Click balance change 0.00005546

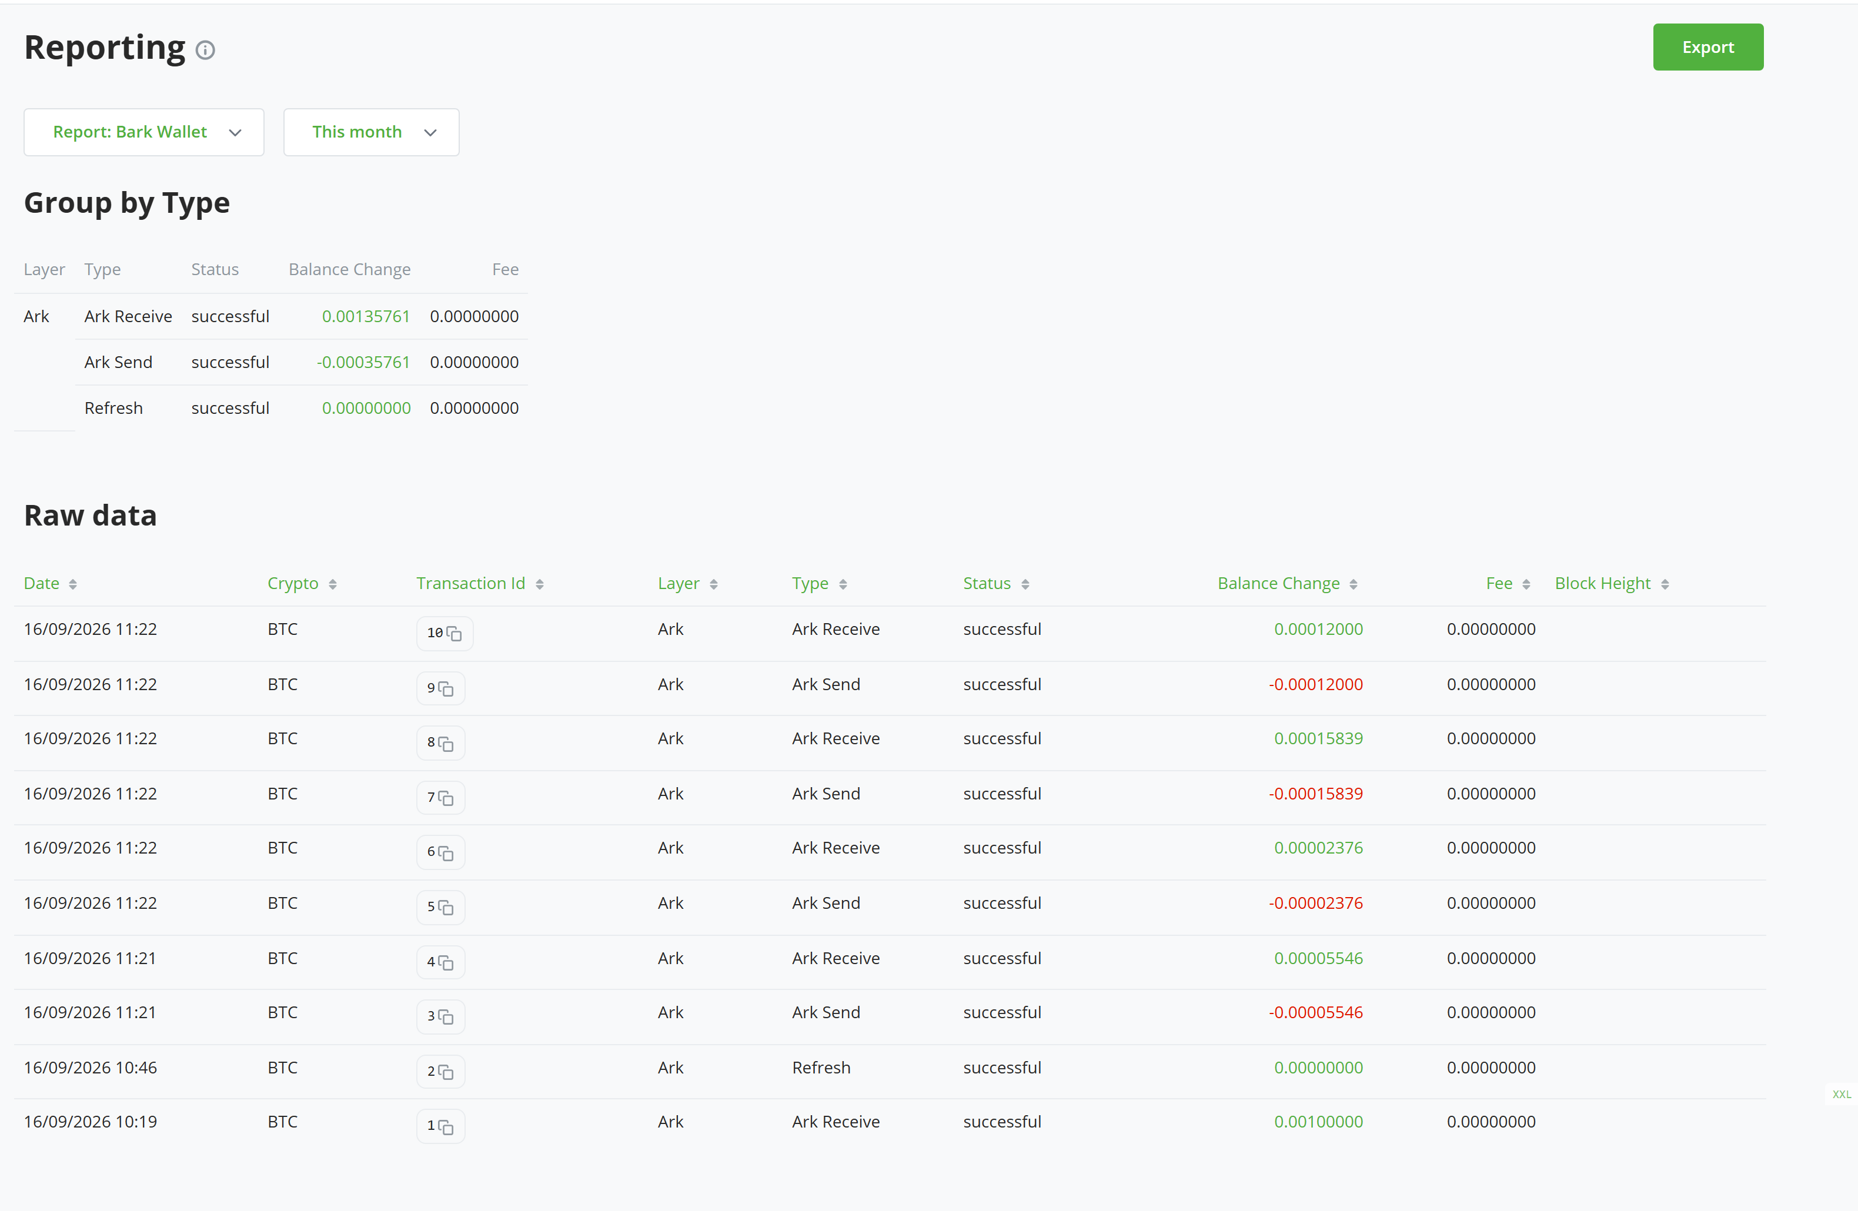[1319, 958]
